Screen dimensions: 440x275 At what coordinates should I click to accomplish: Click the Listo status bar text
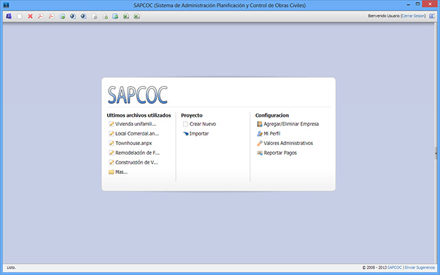(x=11, y=267)
